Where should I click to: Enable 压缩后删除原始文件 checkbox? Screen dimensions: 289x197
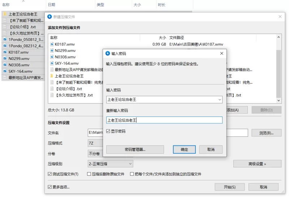[x=89, y=174]
